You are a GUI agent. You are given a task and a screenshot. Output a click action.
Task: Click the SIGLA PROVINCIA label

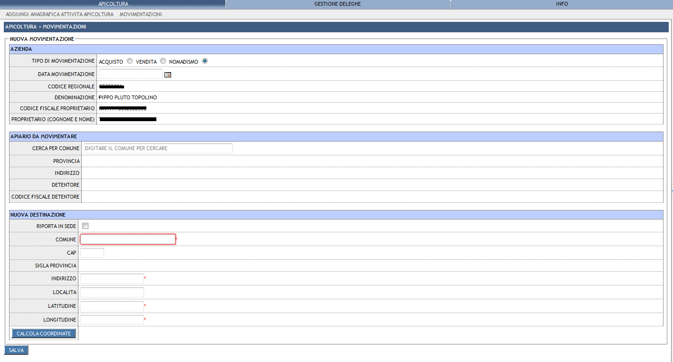click(56, 266)
